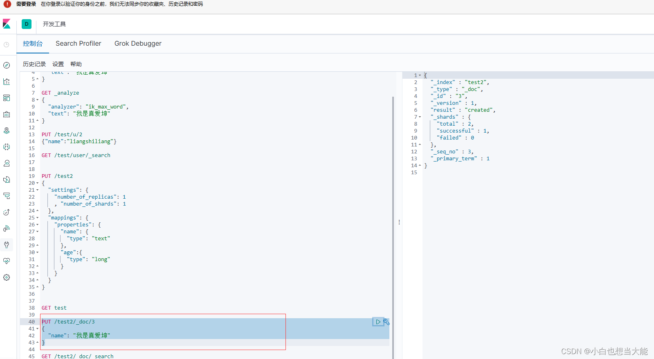Click the 开发工具 breadcrumb
Viewport: 654px width, 359px height.
54,24
